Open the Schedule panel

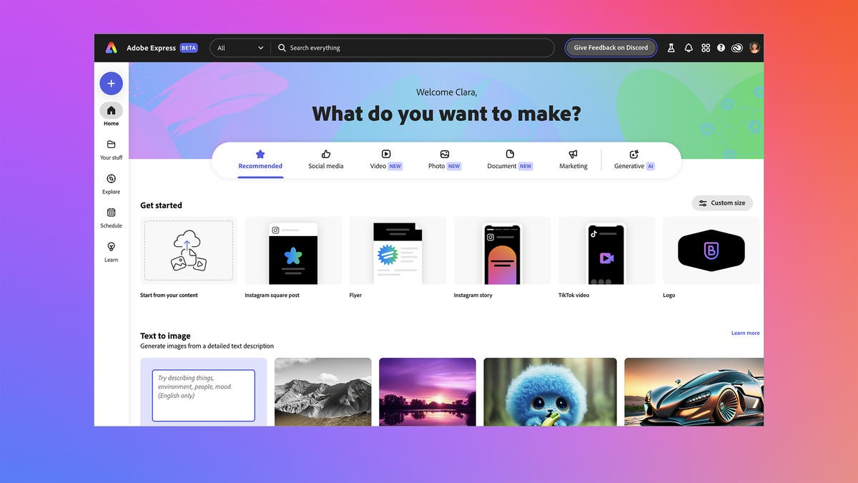pyautogui.click(x=111, y=217)
